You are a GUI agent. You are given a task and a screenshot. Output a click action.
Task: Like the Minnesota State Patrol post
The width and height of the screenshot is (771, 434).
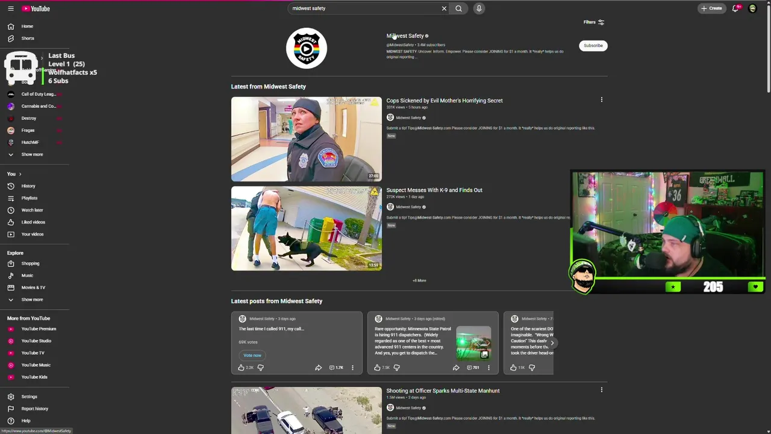378,368
